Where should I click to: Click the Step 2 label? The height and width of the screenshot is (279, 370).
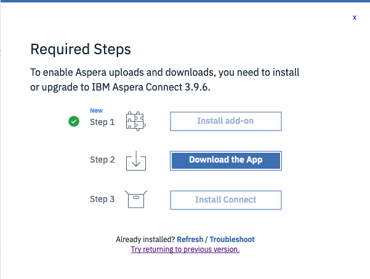pyautogui.click(x=102, y=160)
